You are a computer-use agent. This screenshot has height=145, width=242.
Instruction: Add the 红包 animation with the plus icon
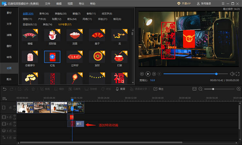point(52,57)
